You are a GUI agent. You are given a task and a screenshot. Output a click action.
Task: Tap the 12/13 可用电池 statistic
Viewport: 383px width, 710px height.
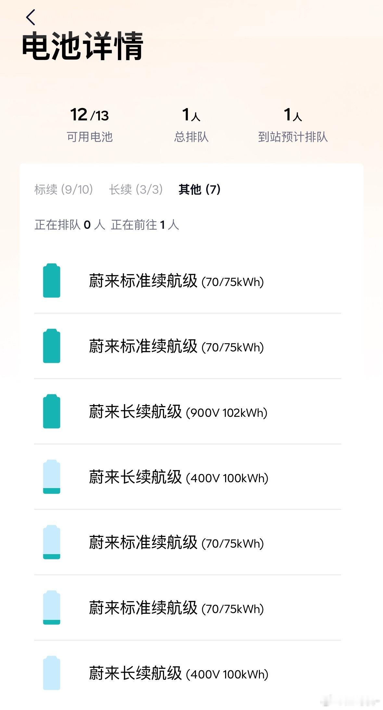pyautogui.click(x=90, y=125)
